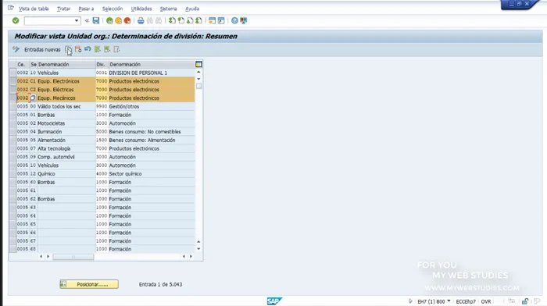This screenshot has height=306, width=547.
Task: Click the Select block icon
Action: 107,49
